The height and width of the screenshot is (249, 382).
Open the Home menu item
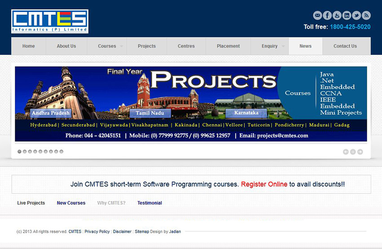coord(28,46)
